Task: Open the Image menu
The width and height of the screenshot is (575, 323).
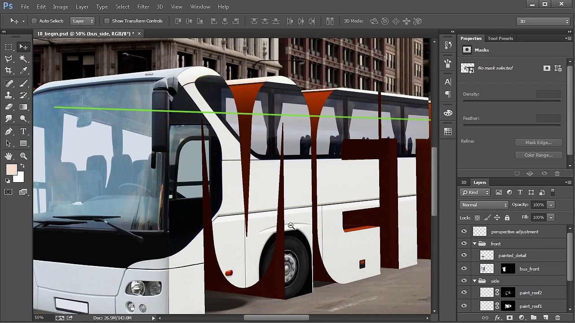Action: pos(61,7)
